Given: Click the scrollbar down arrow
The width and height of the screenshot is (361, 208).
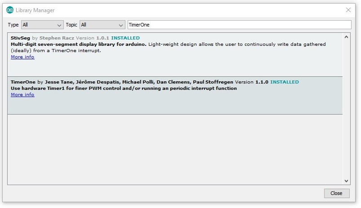Looking at the screenshot, I should click(x=346, y=181).
